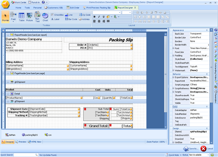Click the Quick Search magnifier icon
Image resolution: width=218 pixels, height=157 pixels.
tap(36, 155)
